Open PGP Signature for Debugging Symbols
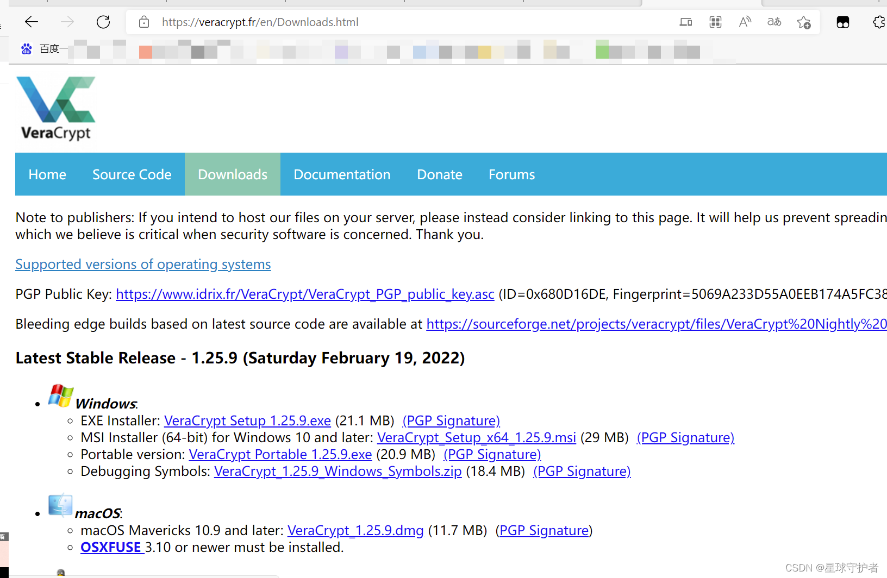Viewport: 887px width, 578px height. pos(582,472)
